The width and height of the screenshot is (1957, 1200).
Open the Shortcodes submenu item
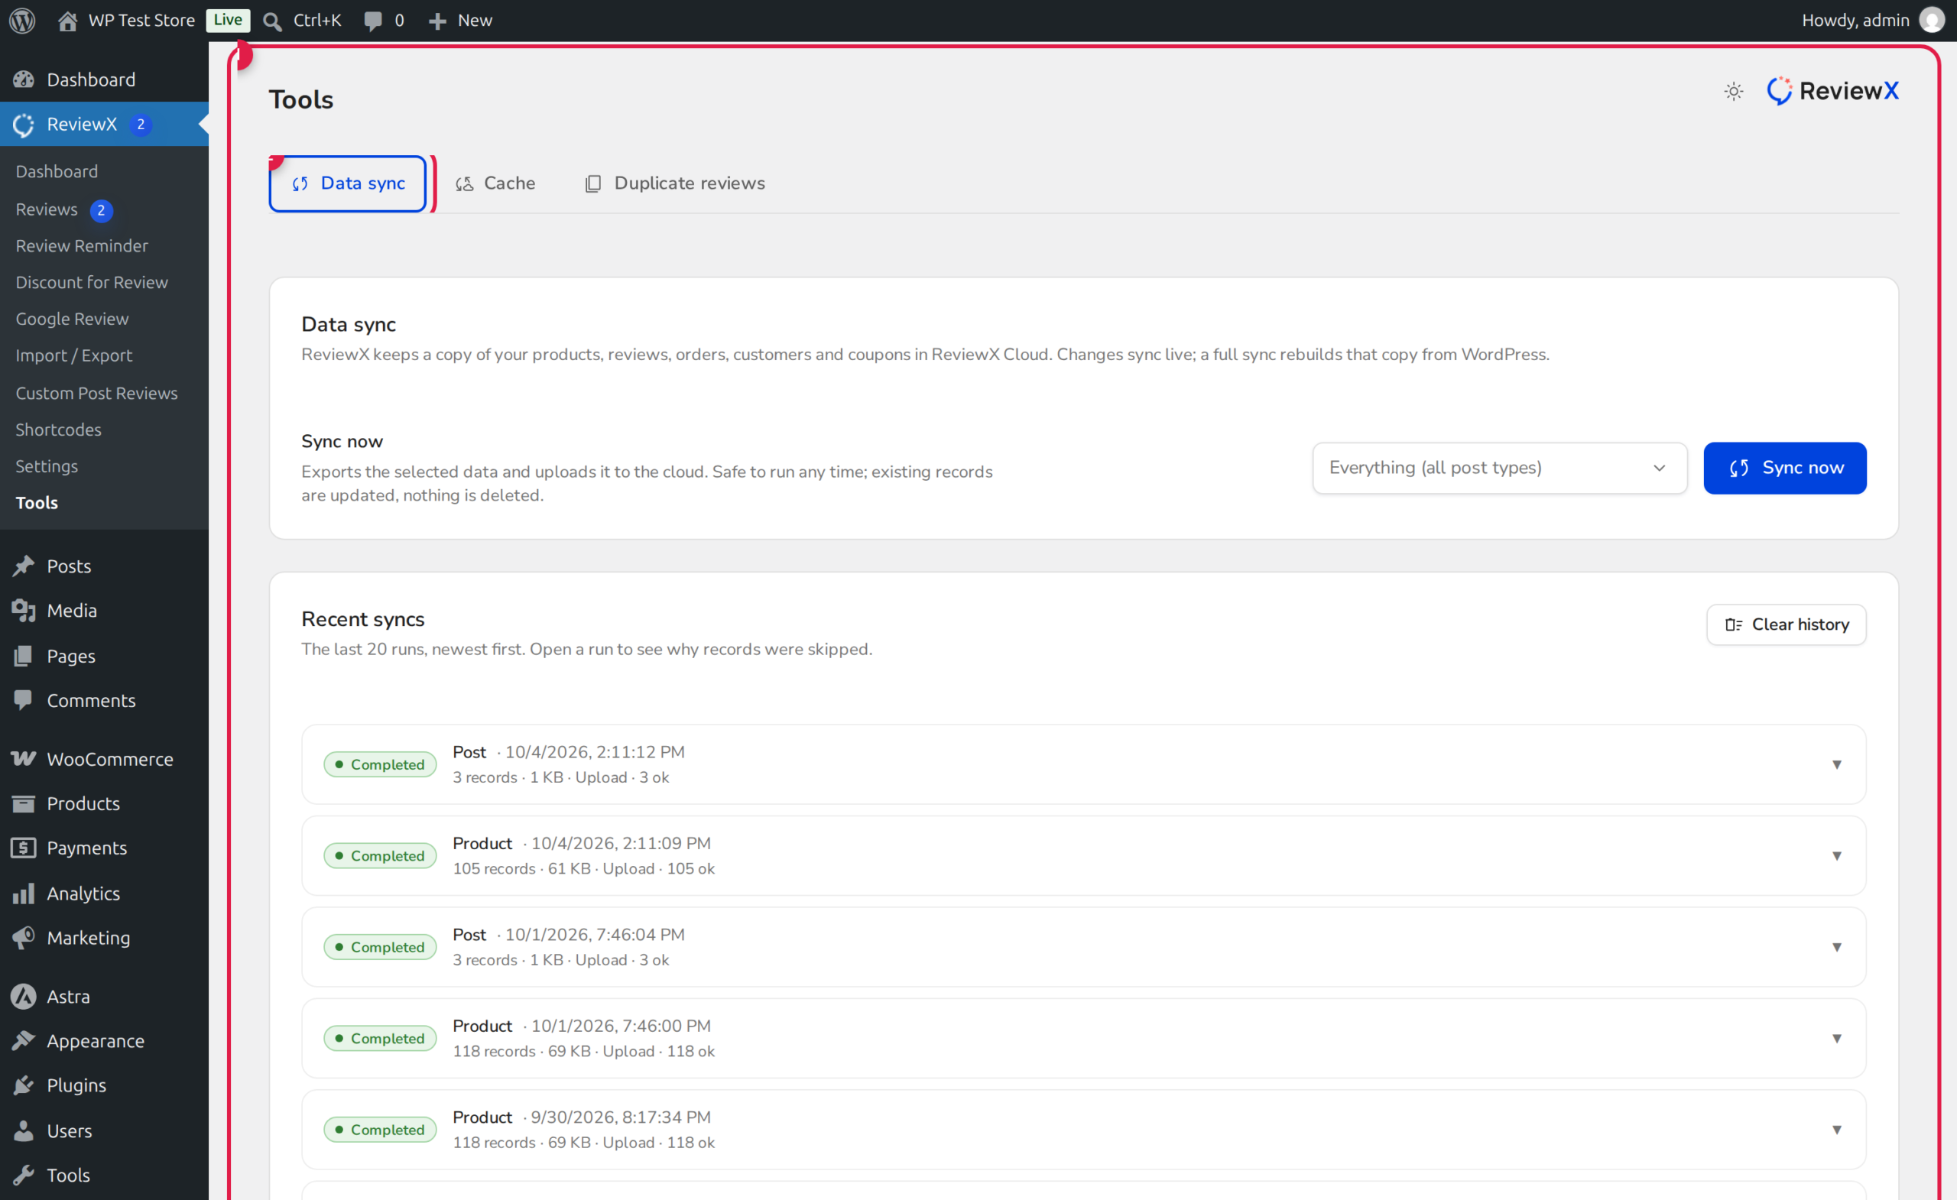tap(104, 430)
